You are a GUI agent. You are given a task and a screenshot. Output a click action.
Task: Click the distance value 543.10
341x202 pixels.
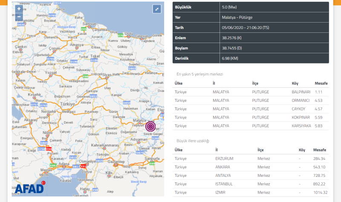coord(319,167)
